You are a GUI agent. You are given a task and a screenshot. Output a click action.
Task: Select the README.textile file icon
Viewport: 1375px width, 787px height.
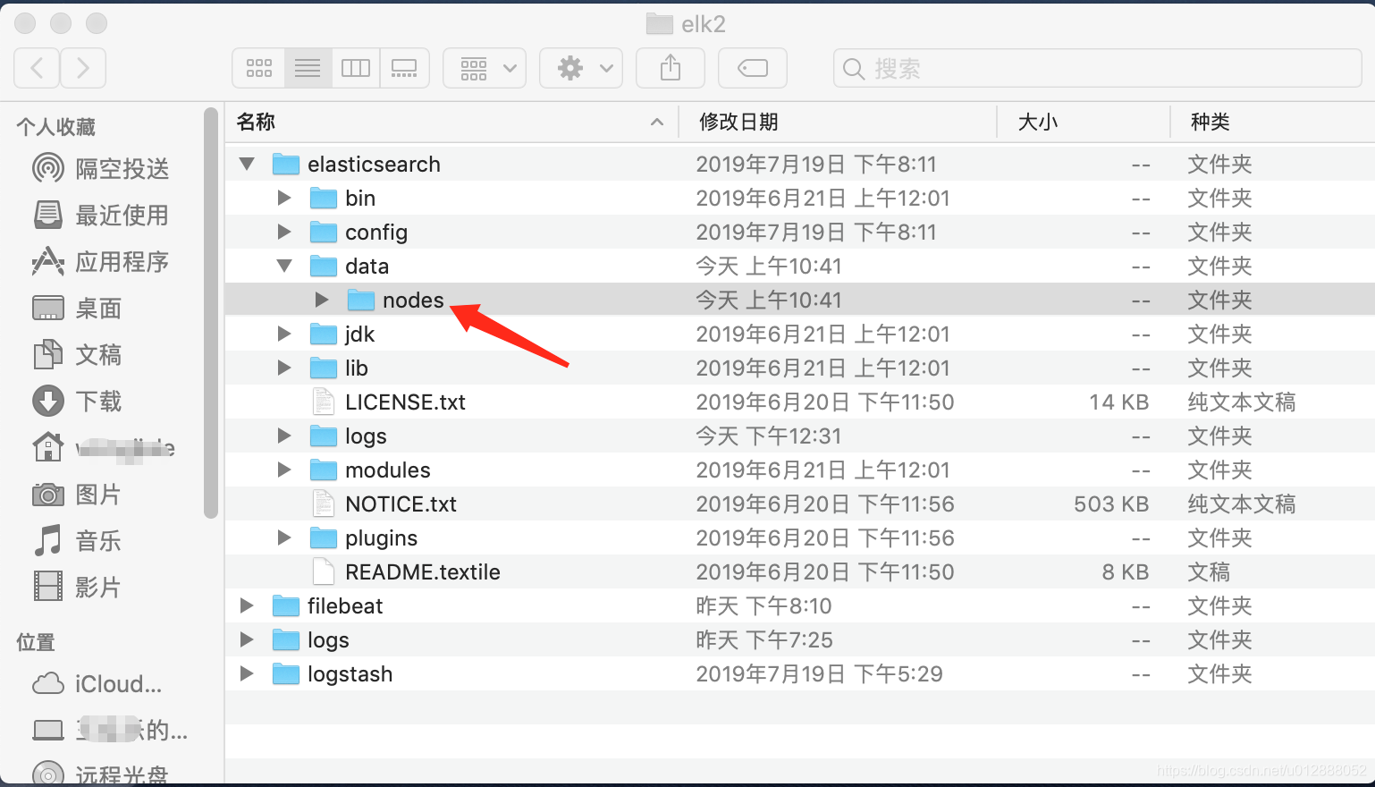click(324, 571)
